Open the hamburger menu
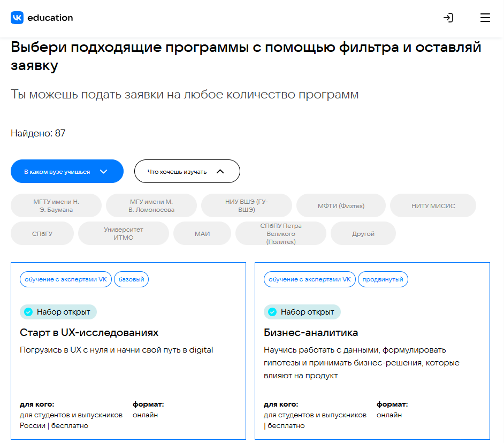 [x=485, y=18]
